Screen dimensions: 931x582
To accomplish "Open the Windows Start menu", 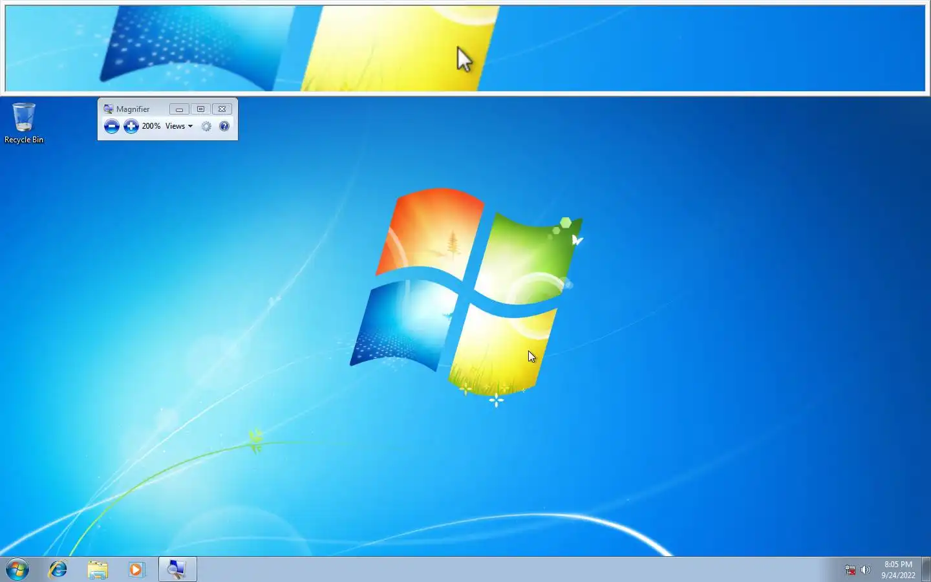I will tap(17, 570).
